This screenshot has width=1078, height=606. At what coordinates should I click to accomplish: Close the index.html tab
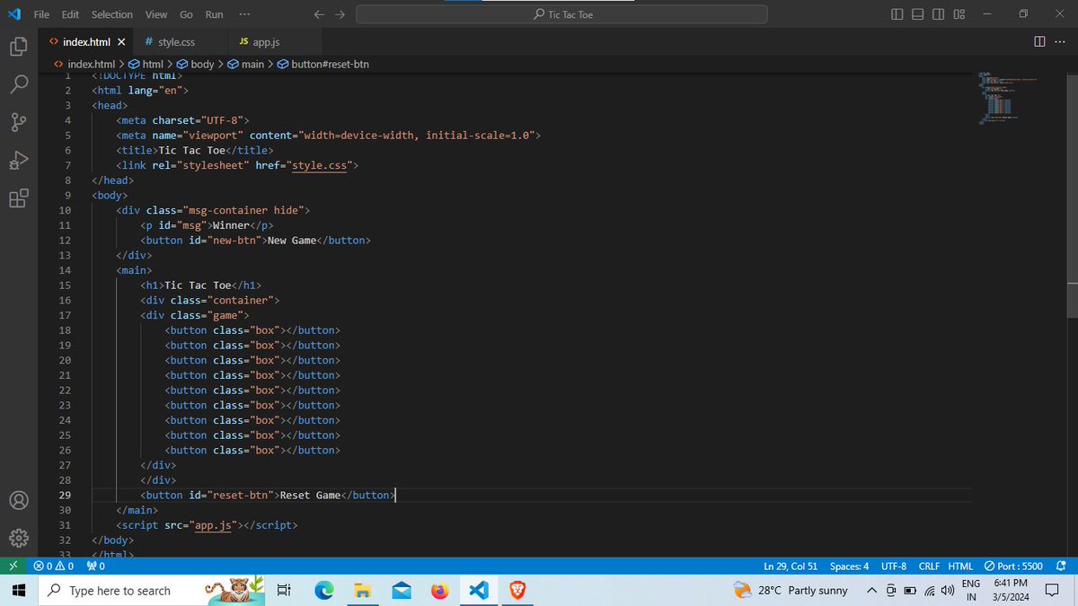click(121, 41)
